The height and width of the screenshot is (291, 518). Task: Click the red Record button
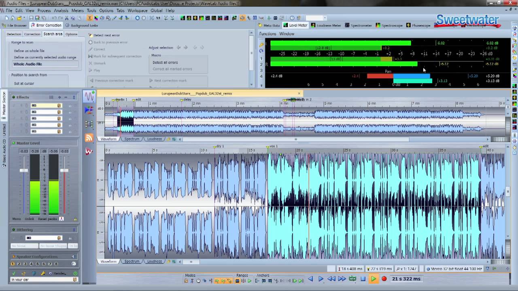pyautogui.click(x=384, y=278)
